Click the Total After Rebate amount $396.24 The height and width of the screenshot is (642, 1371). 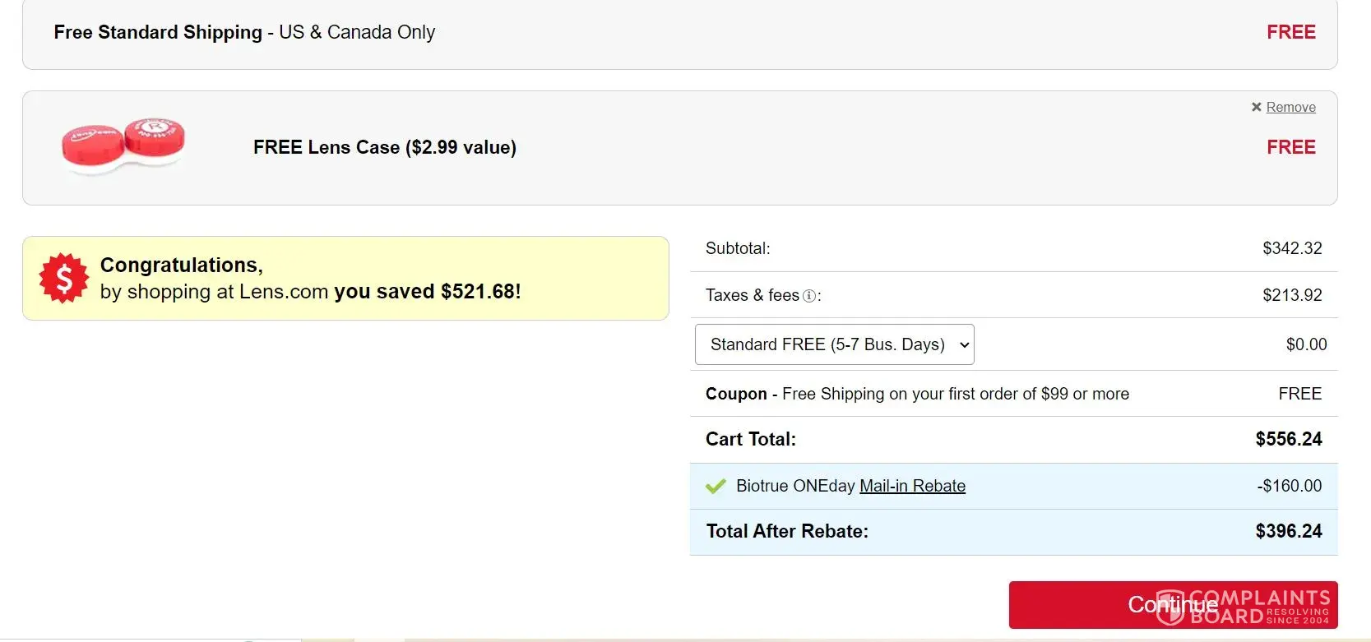point(1288,531)
